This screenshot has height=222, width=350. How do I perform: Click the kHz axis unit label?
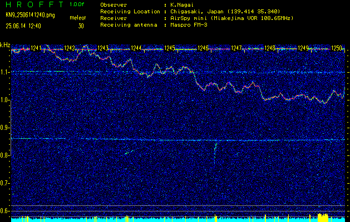pyautogui.click(x=5, y=45)
